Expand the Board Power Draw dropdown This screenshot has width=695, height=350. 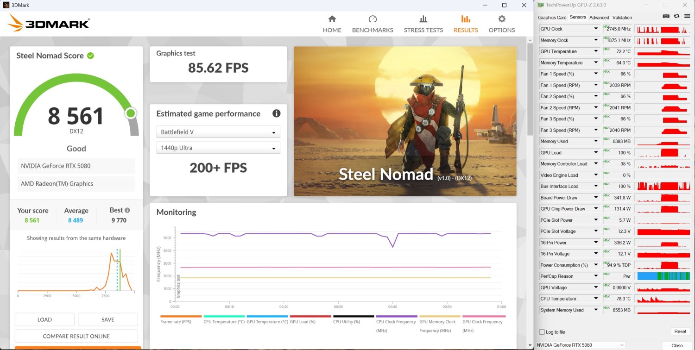pos(596,198)
